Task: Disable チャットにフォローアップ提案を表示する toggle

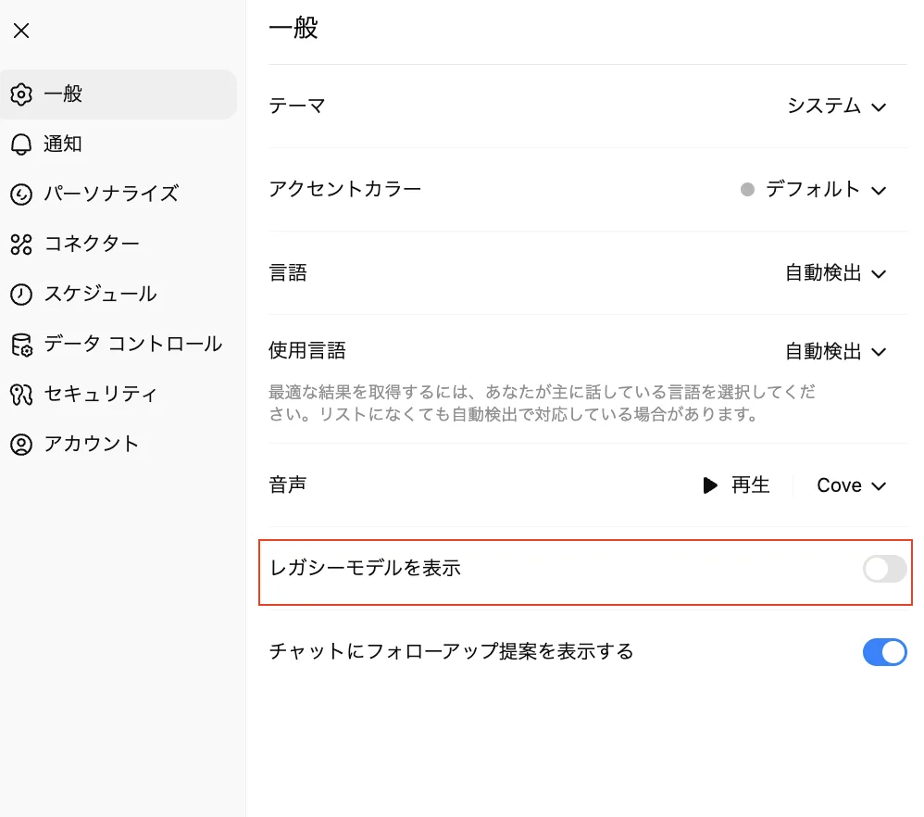Action: 884,652
